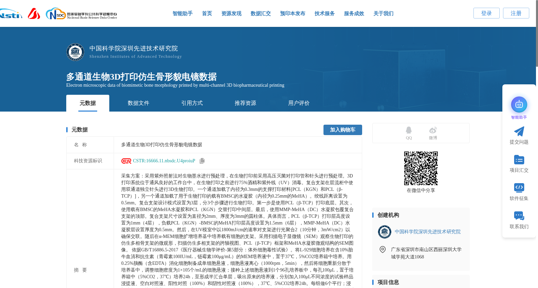Click the SIAT institute emblem in banner

point(75,52)
